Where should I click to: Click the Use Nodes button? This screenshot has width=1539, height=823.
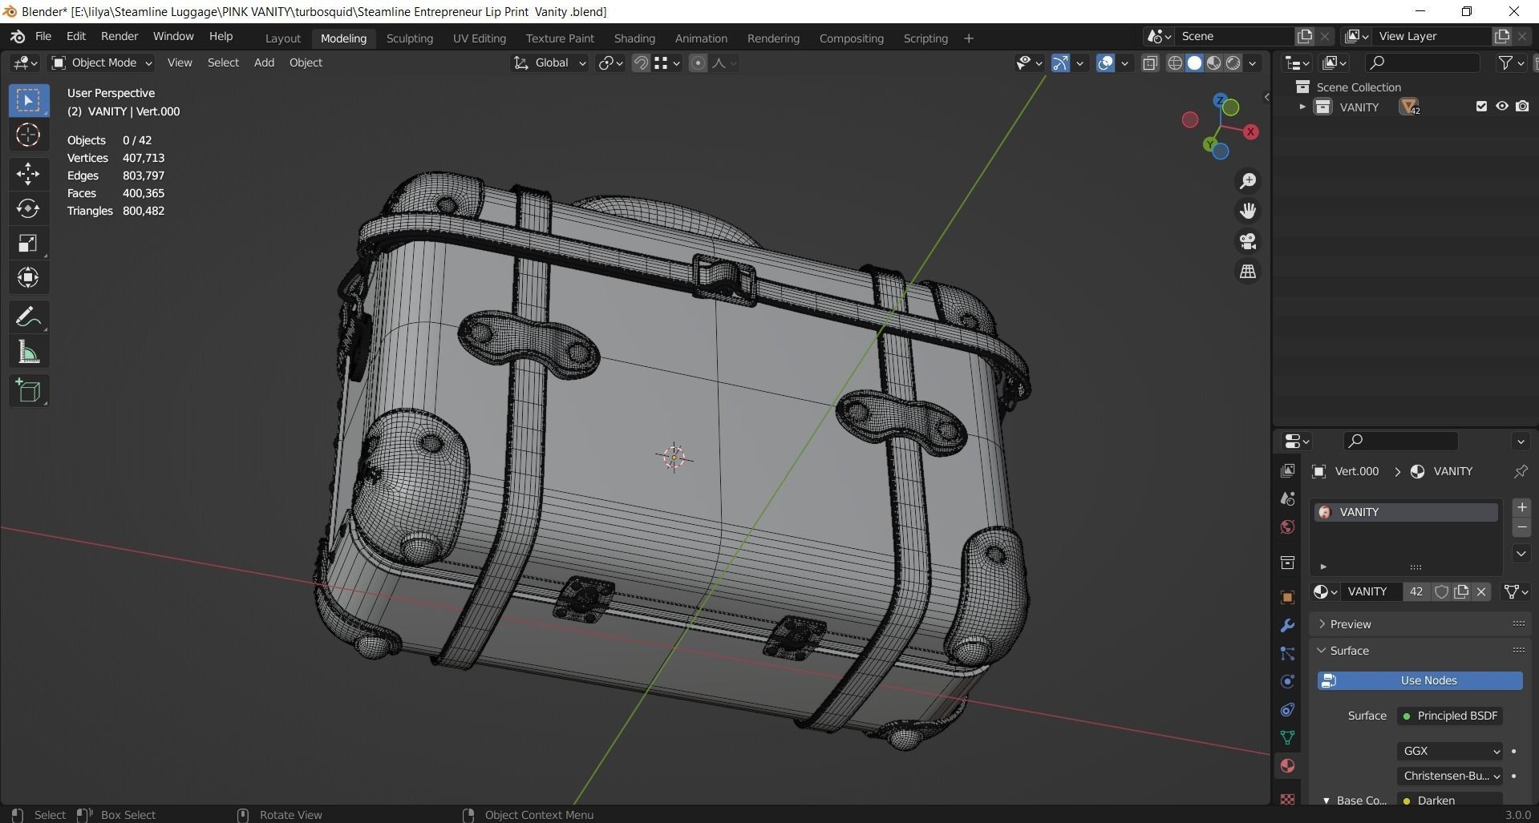1420,680
